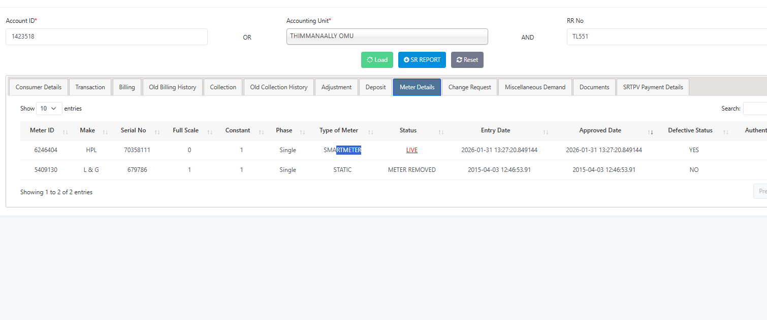Viewport: 767px width, 320px height.
Task: Sort by Full Scale column arrows
Action: (x=210, y=132)
